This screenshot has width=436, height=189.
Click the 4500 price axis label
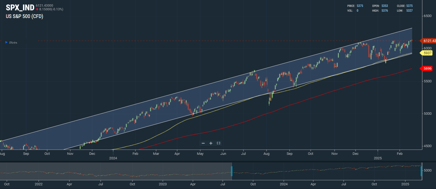tap(428, 146)
